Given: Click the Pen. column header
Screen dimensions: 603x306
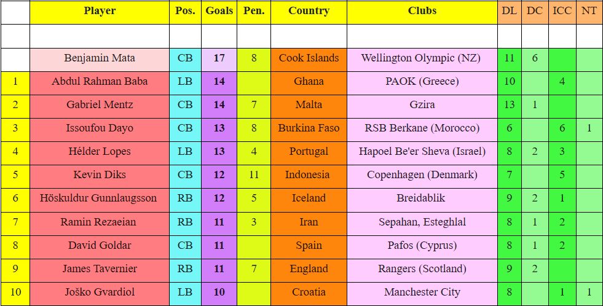Looking at the screenshot, I should coord(254,11).
